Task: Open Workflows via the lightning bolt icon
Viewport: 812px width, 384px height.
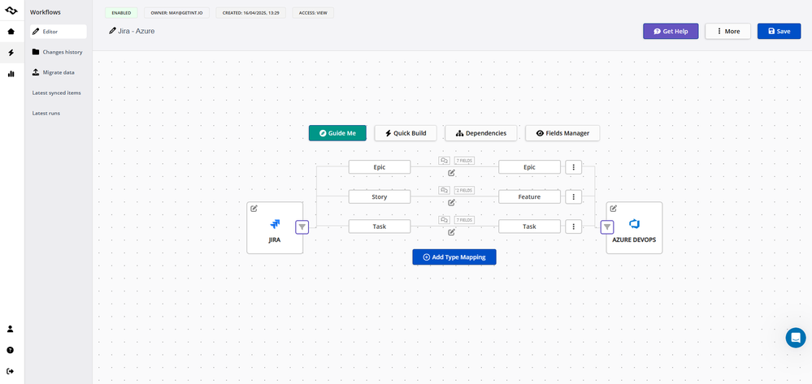Action: pos(11,53)
